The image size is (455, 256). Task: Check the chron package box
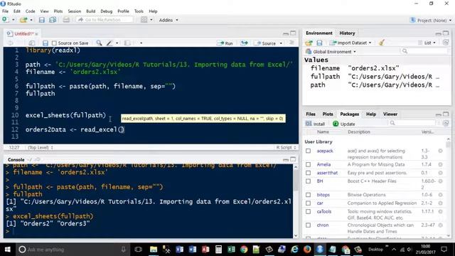[308, 225]
